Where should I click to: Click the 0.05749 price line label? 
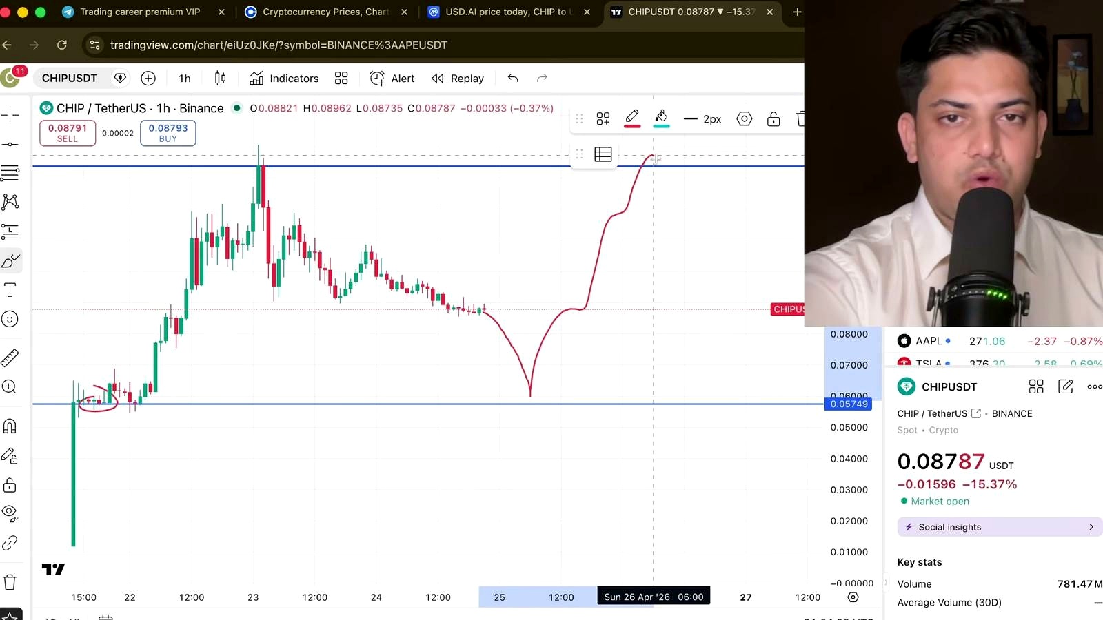click(849, 404)
